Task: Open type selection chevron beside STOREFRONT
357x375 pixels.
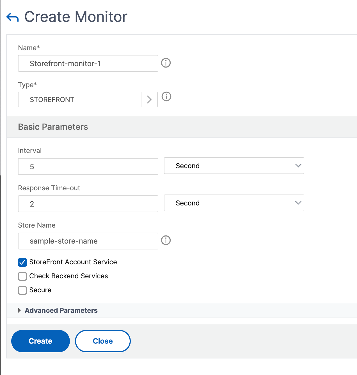Action: 149,99
